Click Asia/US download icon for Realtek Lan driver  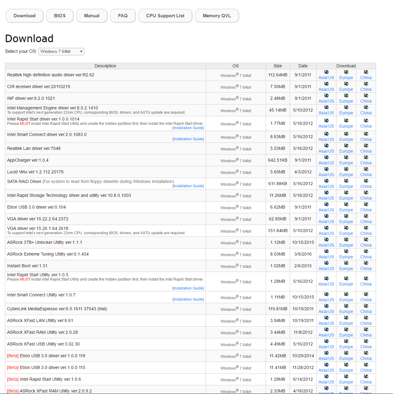(326, 146)
